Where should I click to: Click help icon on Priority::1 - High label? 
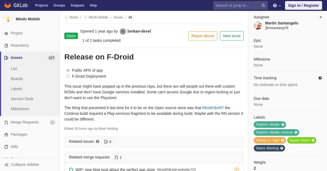tap(283, 140)
